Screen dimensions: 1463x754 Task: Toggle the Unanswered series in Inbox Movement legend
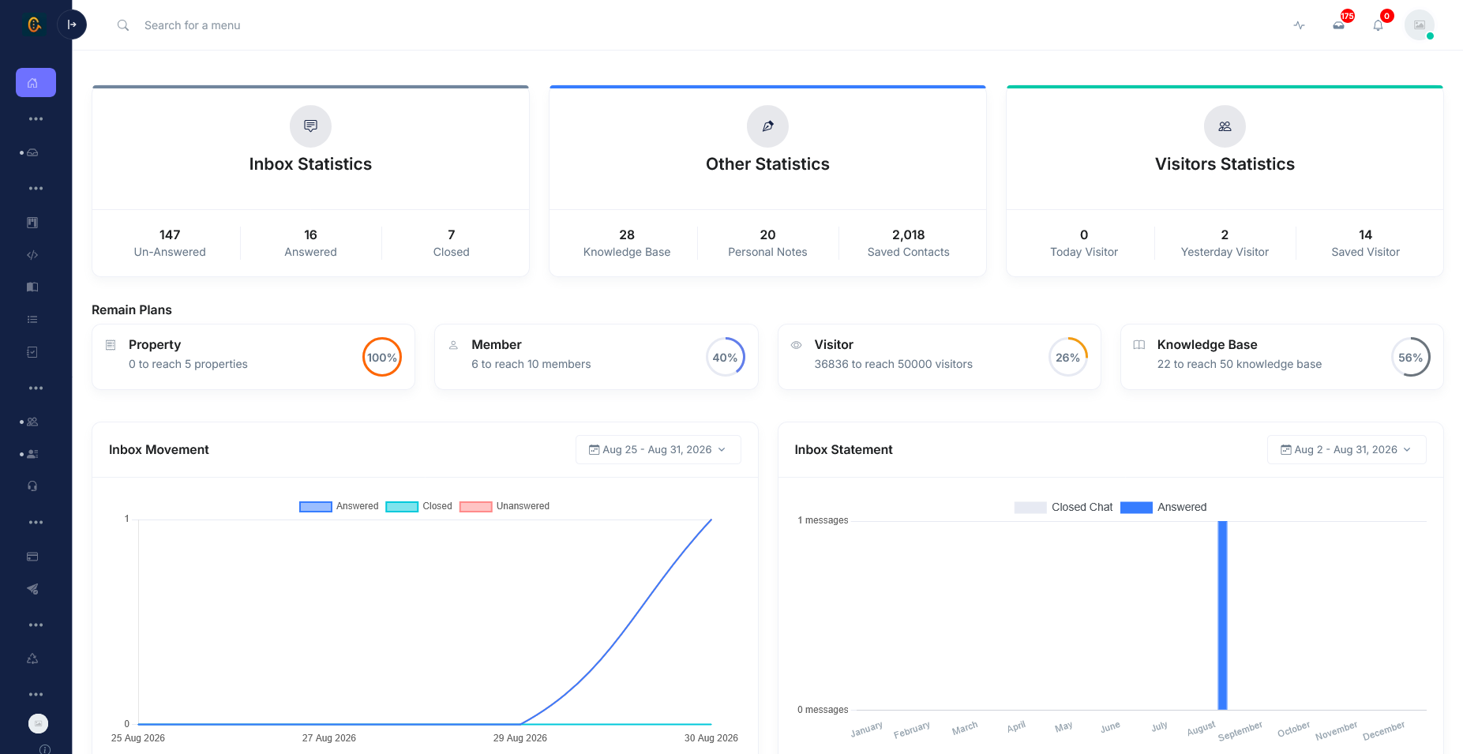click(505, 507)
